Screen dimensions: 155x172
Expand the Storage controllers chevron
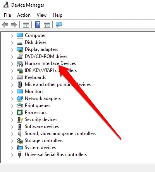[x=12, y=141]
